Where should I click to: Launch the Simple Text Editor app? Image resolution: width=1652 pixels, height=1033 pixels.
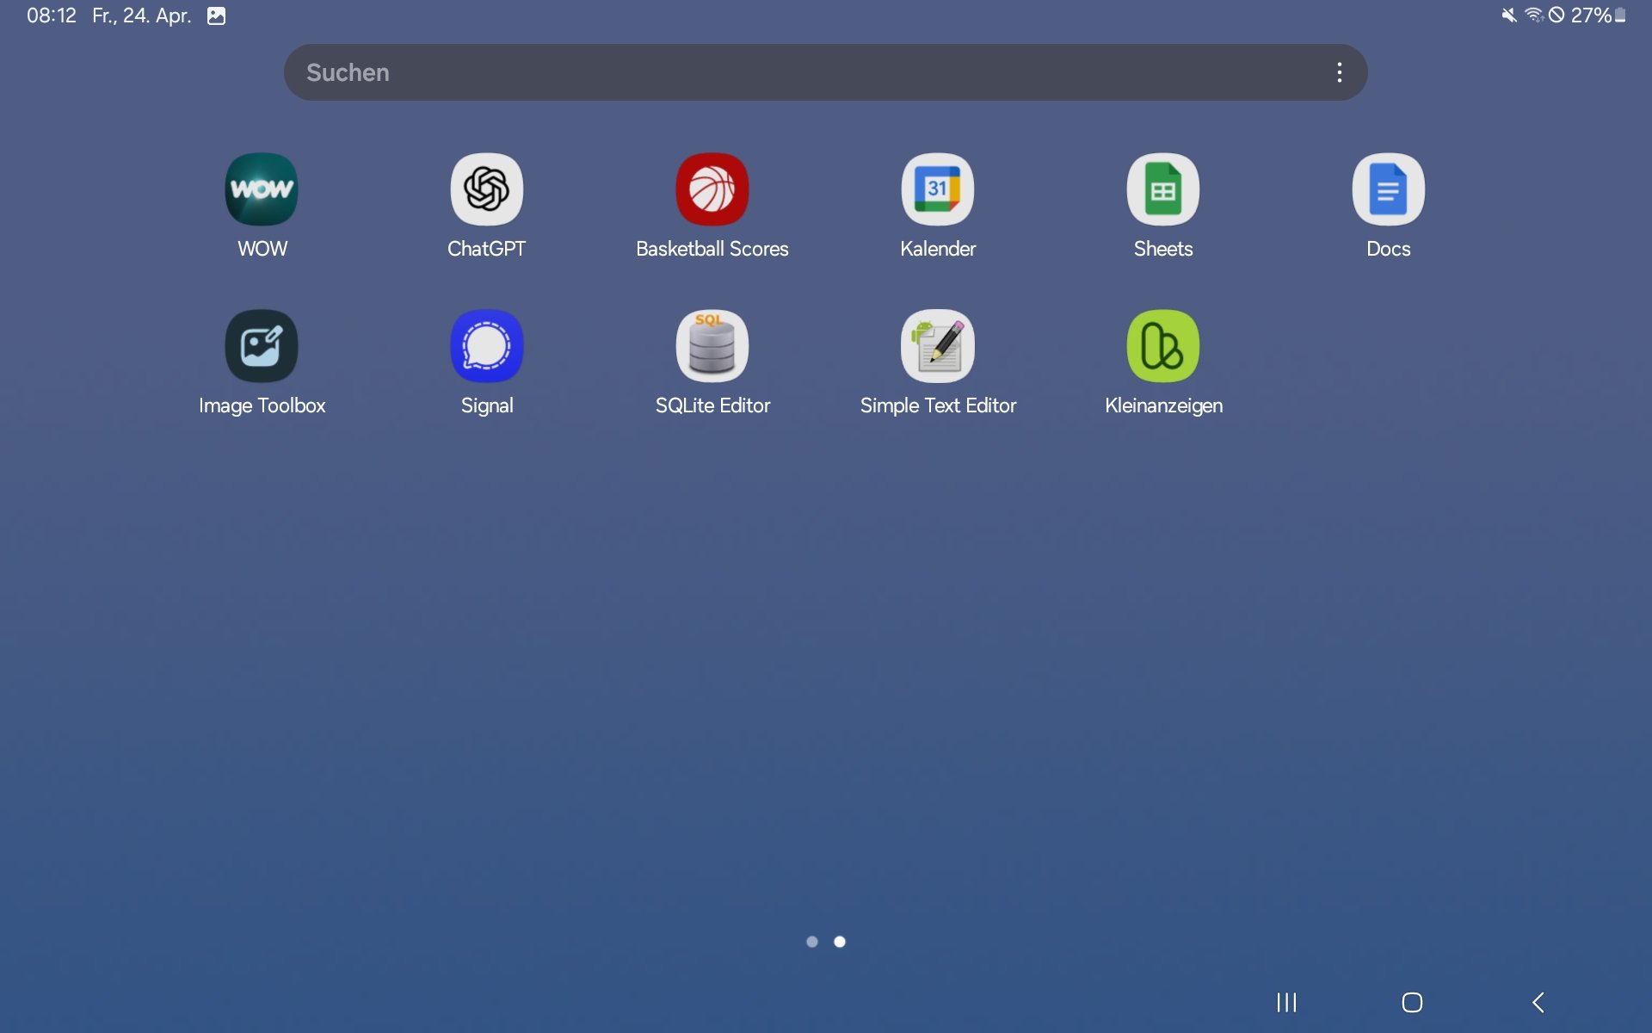[x=937, y=346]
